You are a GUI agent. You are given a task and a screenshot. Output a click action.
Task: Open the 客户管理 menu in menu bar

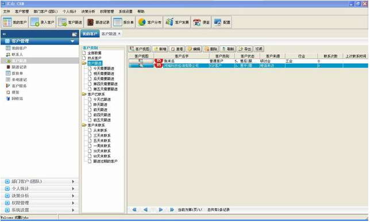point(22,11)
